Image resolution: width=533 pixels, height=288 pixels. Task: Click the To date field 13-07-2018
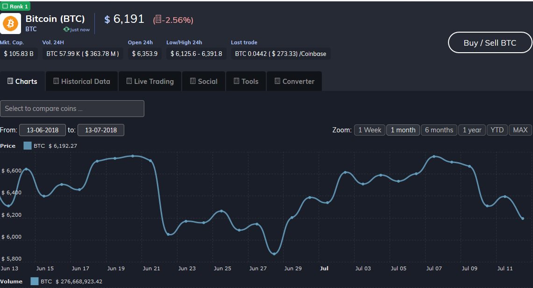[101, 130]
